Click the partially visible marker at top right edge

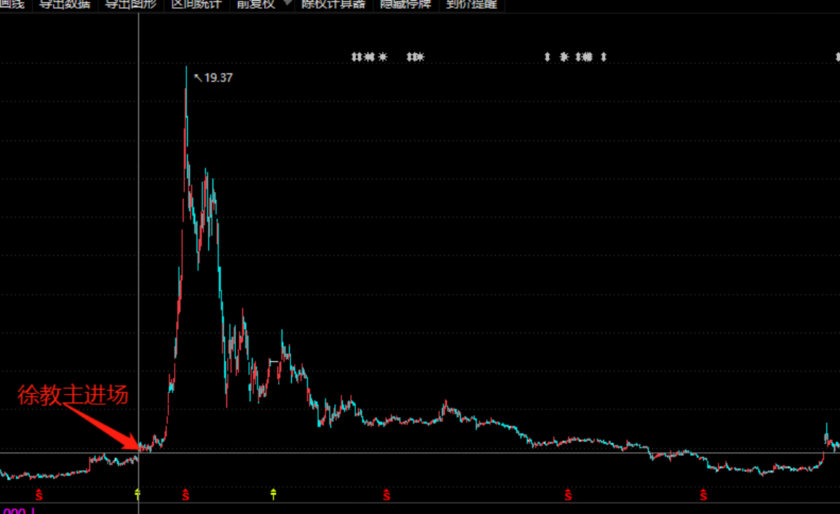(x=837, y=57)
